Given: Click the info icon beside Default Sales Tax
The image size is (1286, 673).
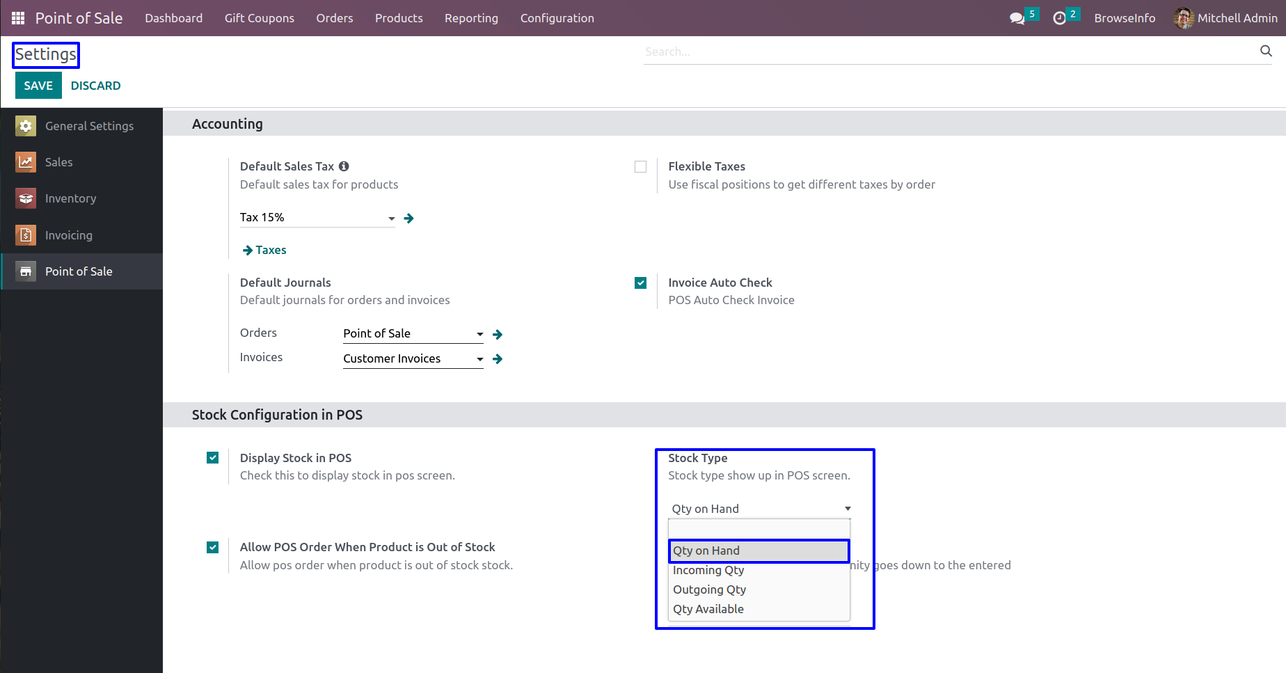Looking at the screenshot, I should click(x=344, y=166).
